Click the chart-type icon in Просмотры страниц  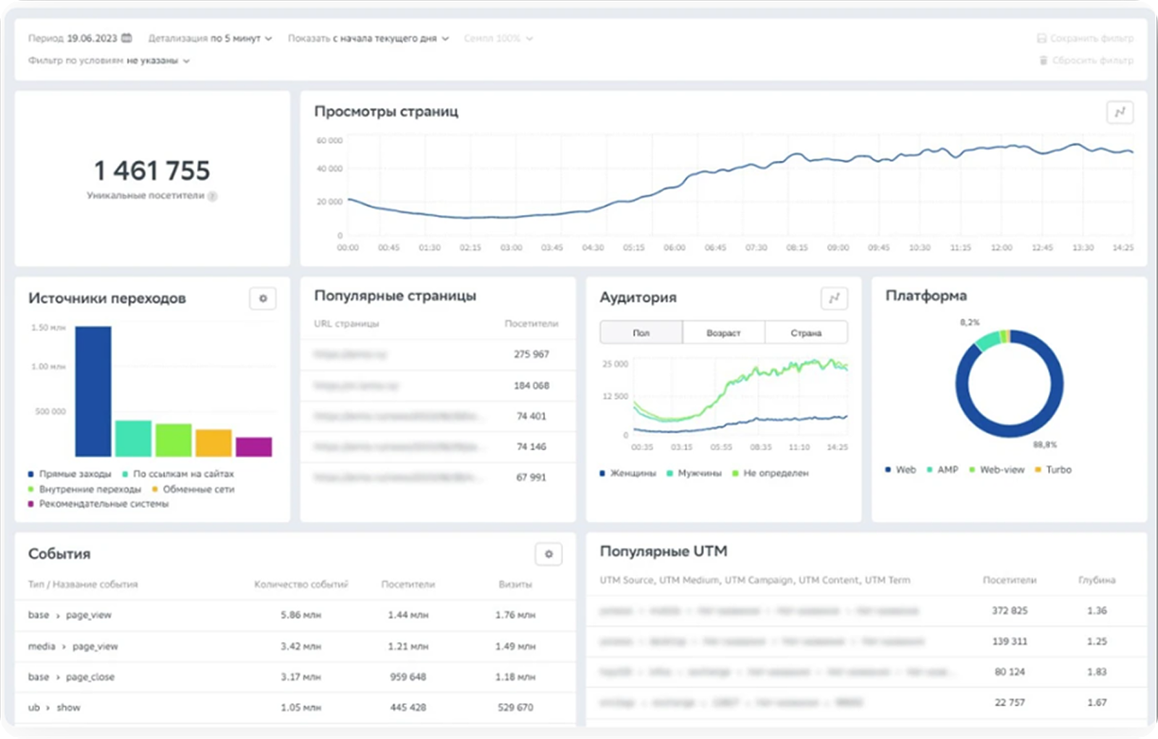[1120, 112]
